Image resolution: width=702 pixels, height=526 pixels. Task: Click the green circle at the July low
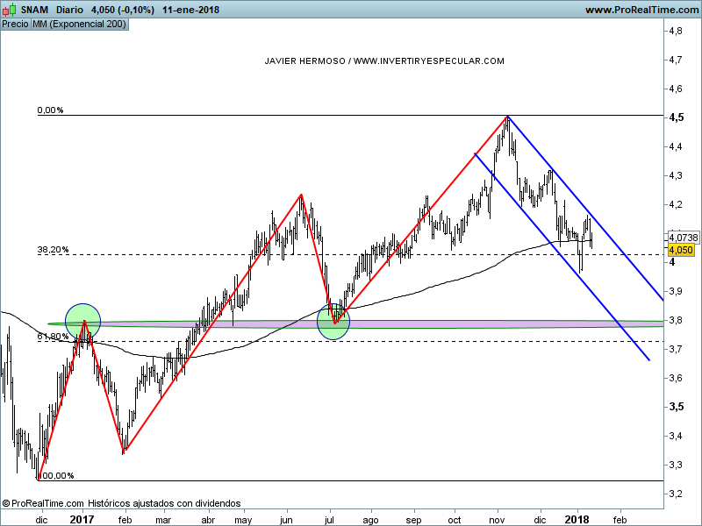tap(333, 322)
